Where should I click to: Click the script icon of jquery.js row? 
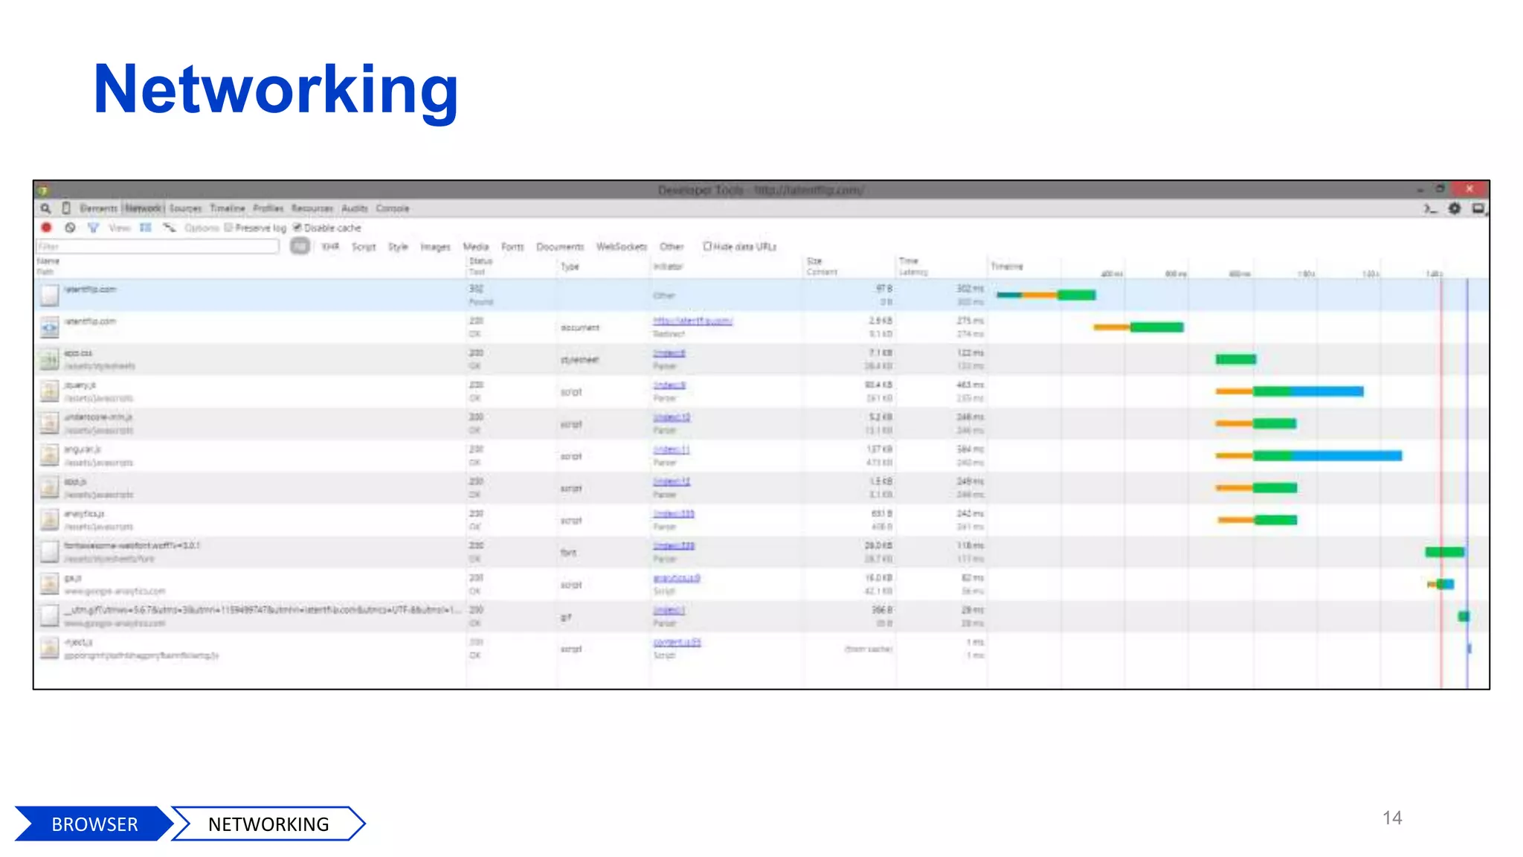click(x=49, y=392)
